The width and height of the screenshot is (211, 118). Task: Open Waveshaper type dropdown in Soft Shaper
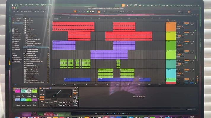(x=51, y=99)
